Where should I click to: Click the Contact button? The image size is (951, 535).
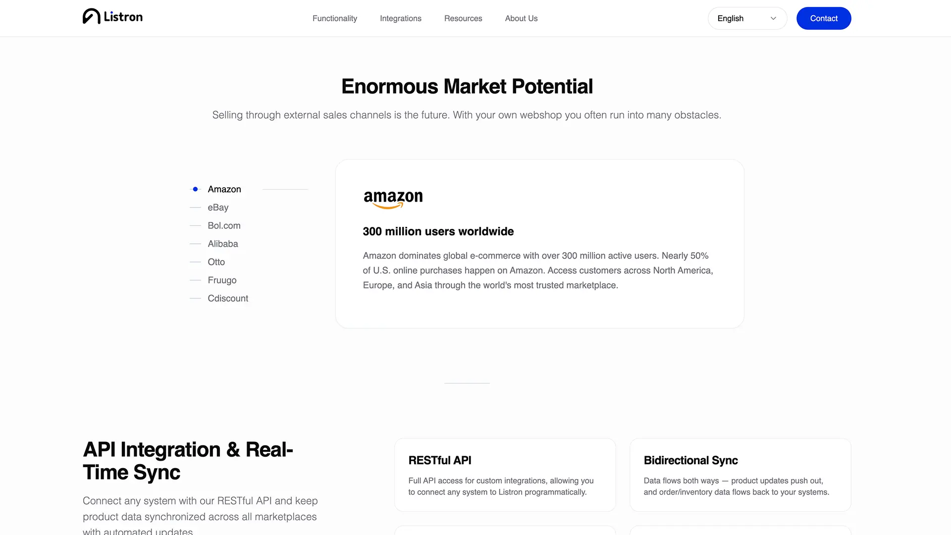[823, 18]
